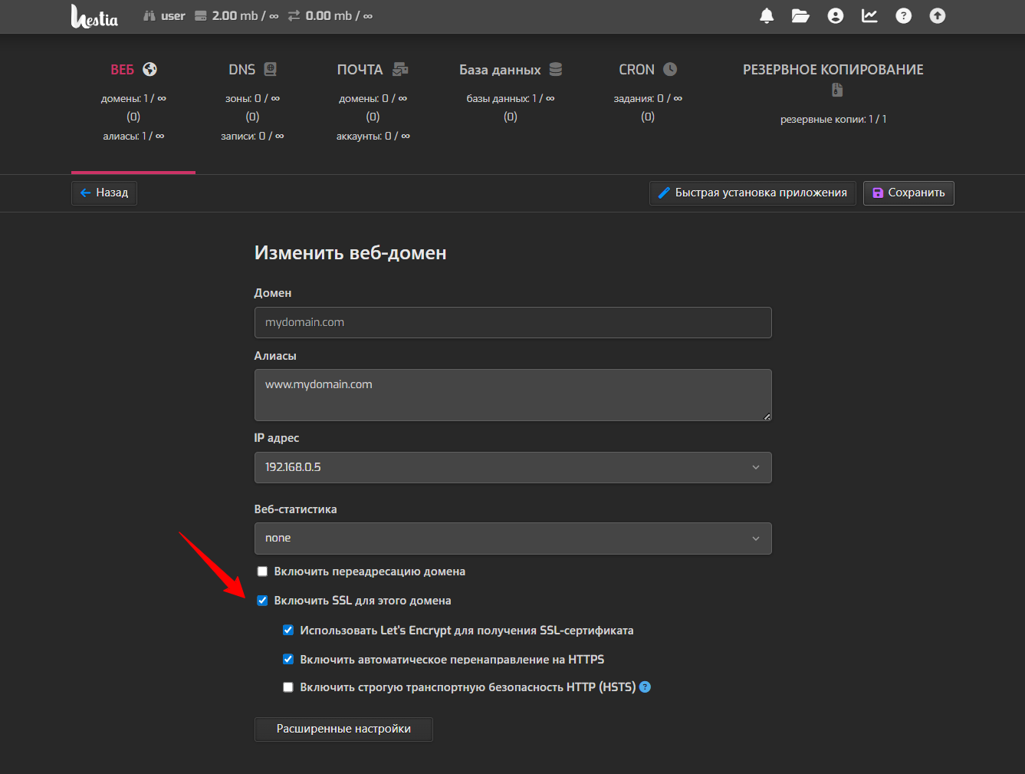Expand the advanced settings section
This screenshot has height=774, width=1025.
(x=343, y=729)
